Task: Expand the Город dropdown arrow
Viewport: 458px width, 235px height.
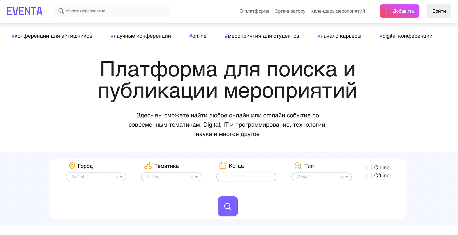Action: click(121, 177)
